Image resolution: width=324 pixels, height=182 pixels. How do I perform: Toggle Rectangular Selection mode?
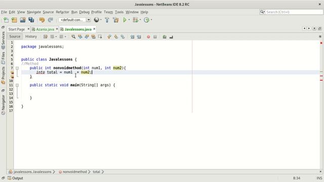click(100, 37)
